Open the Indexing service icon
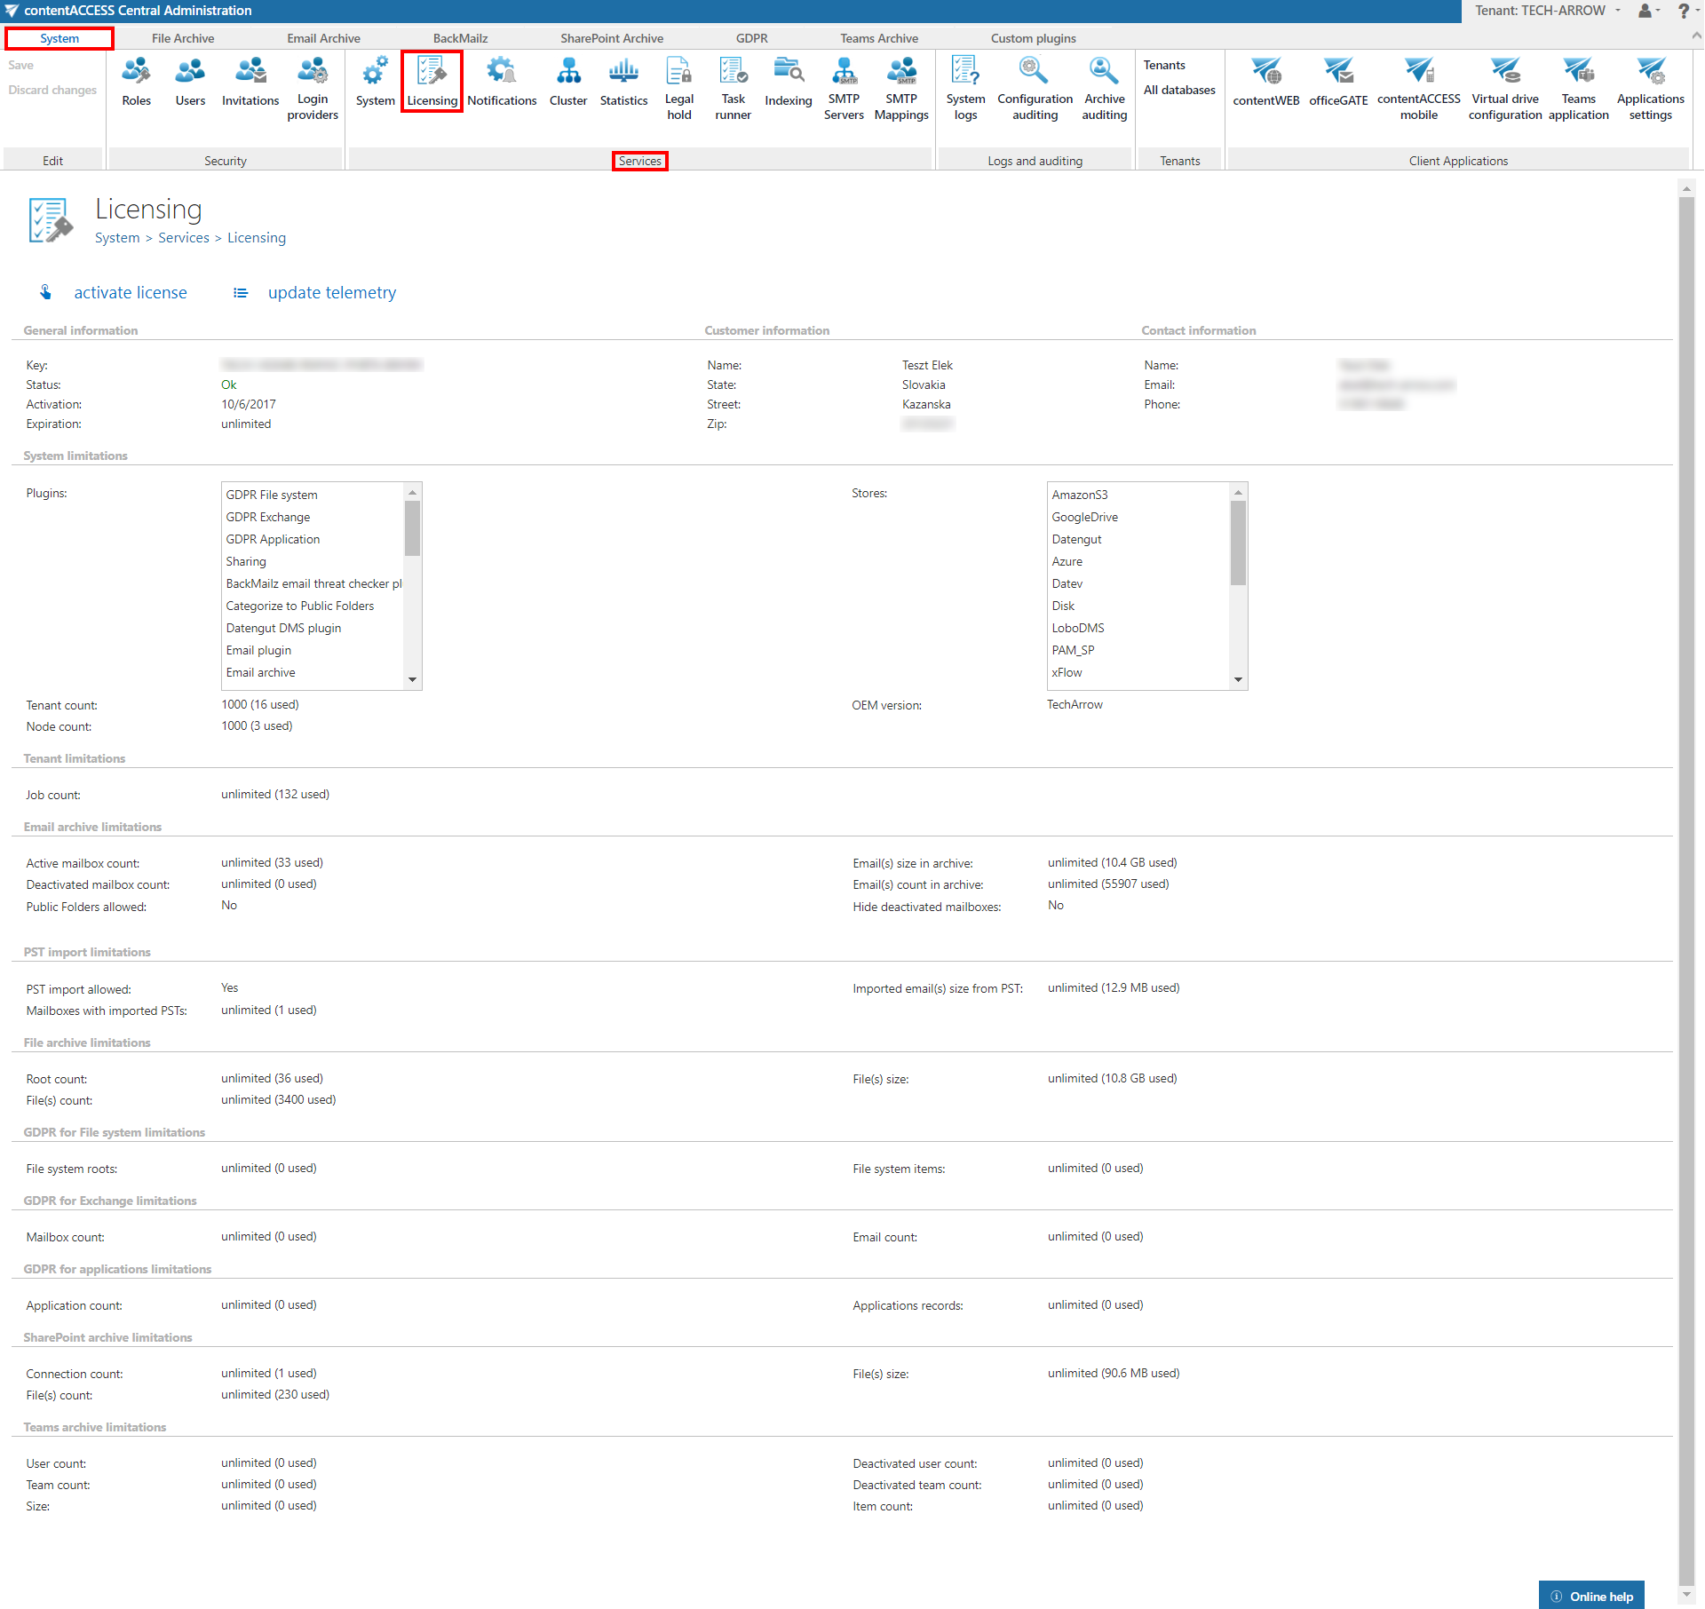Viewport: 1705px width, 1609px height. pos(788,82)
